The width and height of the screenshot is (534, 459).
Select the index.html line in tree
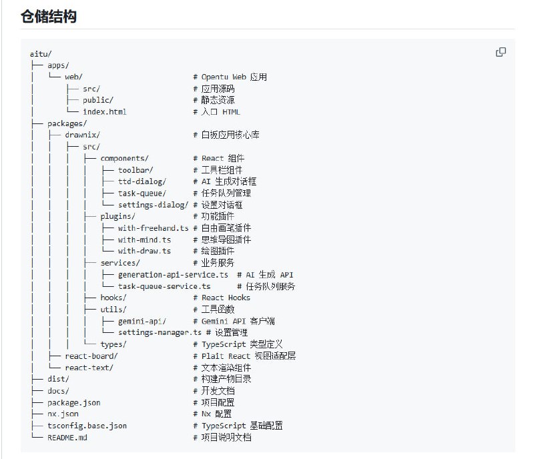104,111
